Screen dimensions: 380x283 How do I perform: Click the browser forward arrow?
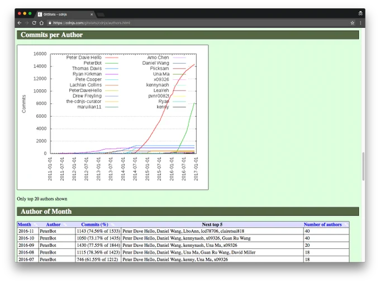pyautogui.click(x=27, y=23)
